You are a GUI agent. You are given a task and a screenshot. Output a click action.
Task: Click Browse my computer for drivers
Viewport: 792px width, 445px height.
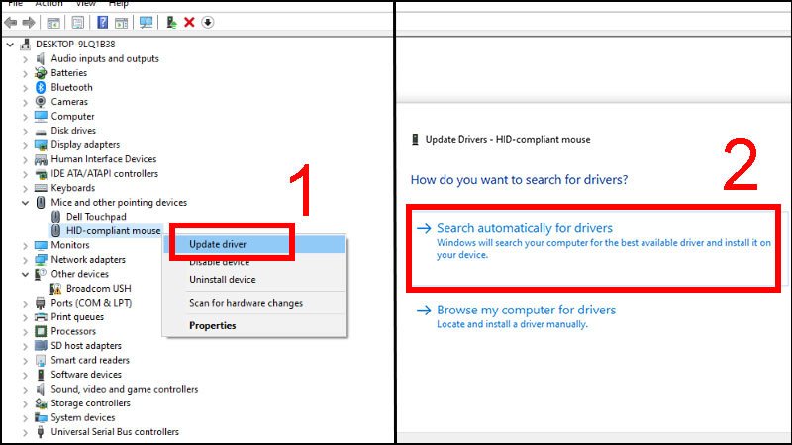(526, 310)
